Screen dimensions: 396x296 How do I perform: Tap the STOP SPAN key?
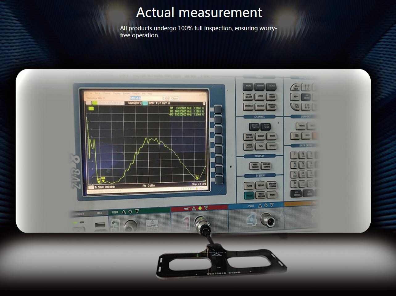pos(266,126)
